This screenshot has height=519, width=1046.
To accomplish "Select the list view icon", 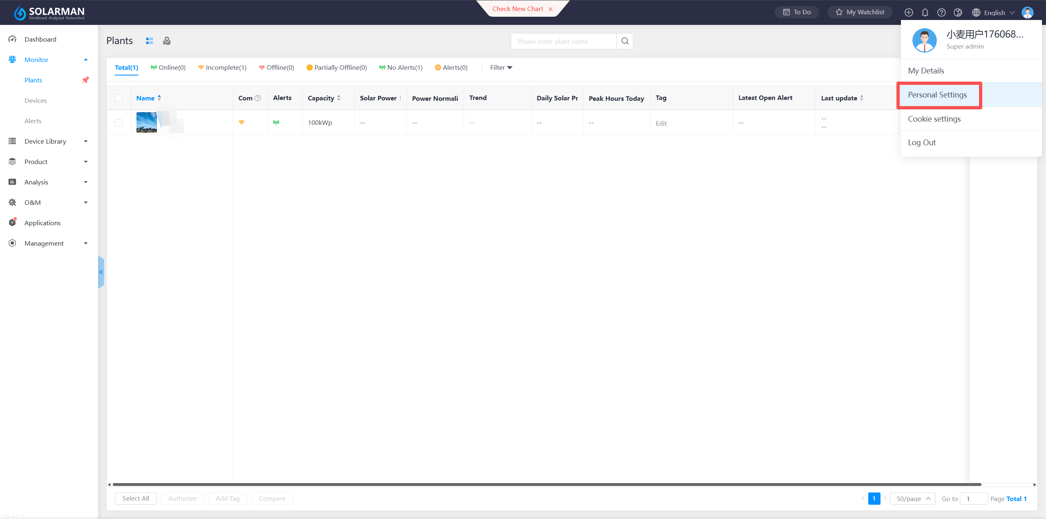I will (x=150, y=41).
